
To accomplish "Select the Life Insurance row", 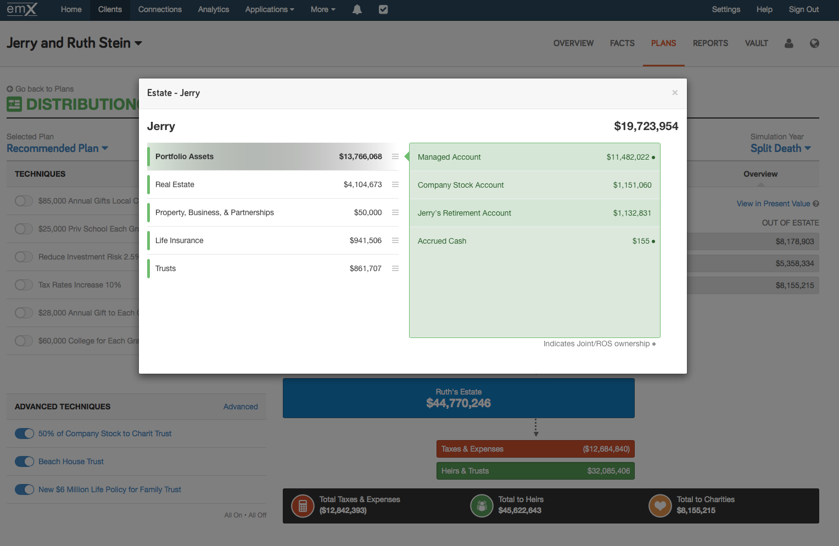I will [x=273, y=240].
